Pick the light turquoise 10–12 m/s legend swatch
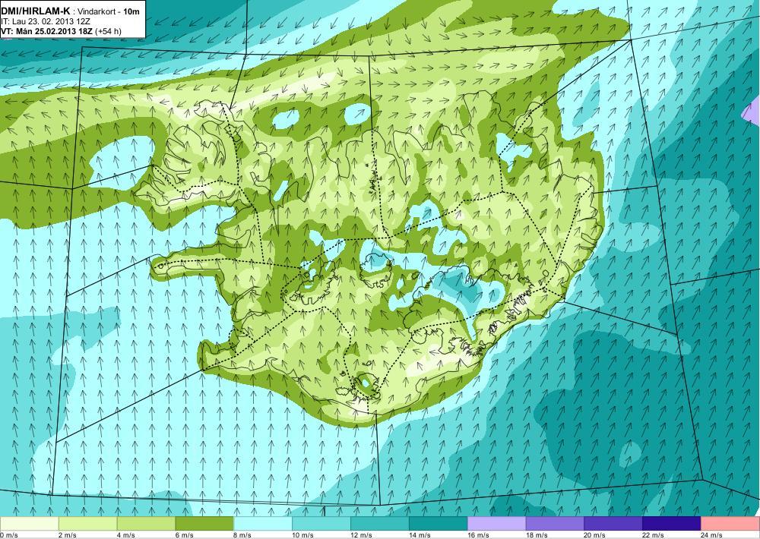The height and width of the screenshot is (539, 760). (321, 524)
